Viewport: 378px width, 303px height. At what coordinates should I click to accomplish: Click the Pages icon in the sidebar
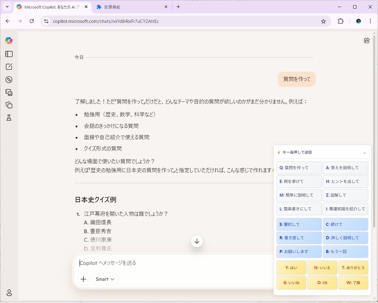click(x=9, y=105)
